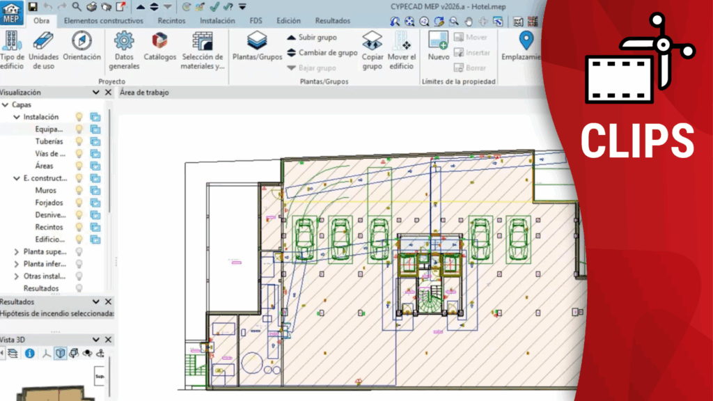Click the Unidades de uso icon
This screenshot has height=401, width=713.
pyautogui.click(x=43, y=42)
